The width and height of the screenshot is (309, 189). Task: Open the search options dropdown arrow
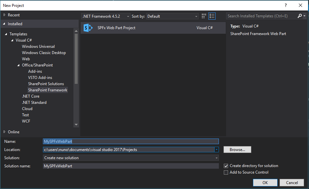[x=304, y=16]
